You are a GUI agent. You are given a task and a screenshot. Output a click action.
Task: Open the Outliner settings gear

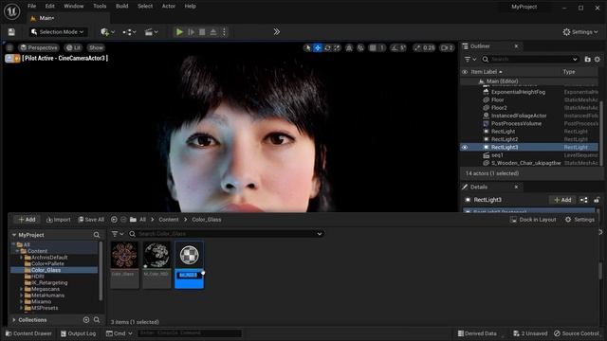[x=598, y=59]
